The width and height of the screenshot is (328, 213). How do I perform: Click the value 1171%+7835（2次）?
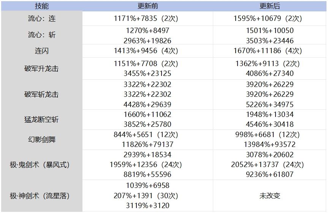(x=146, y=18)
